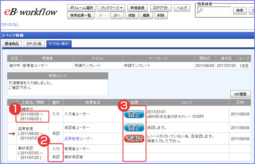Open the ブックマーク dropdown menu
255x164 pixels.
[x=111, y=8]
